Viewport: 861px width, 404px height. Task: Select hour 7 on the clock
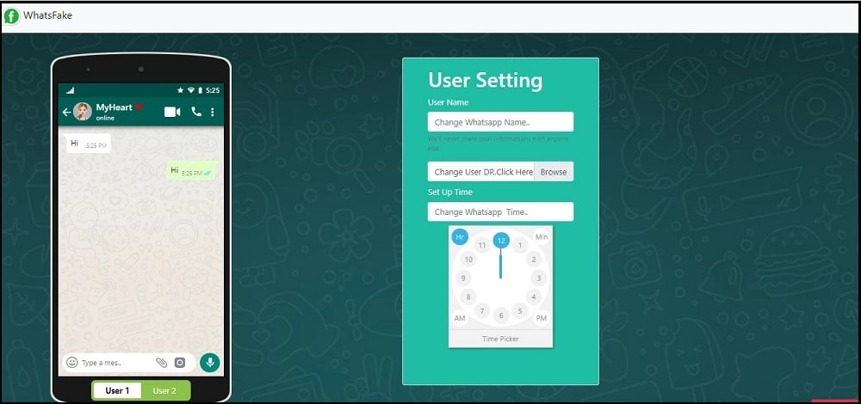point(482,311)
